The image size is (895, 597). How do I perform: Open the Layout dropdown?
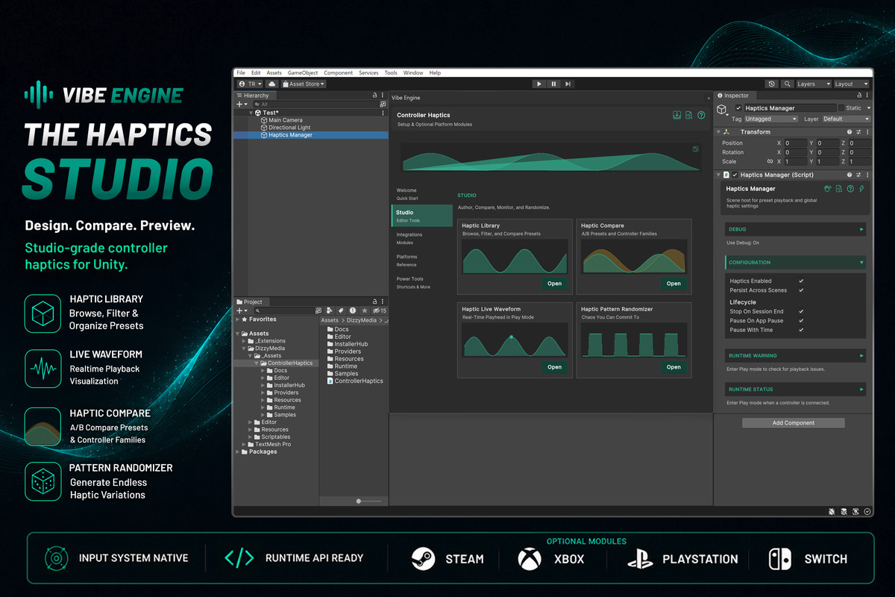click(x=851, y=84)
